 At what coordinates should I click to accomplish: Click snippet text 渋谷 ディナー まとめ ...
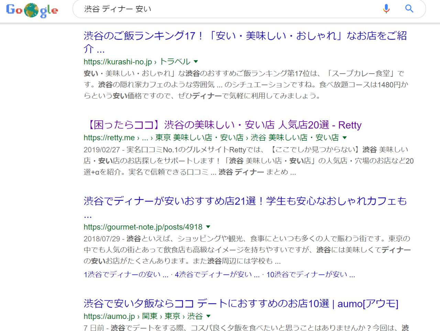pos(253,172)
